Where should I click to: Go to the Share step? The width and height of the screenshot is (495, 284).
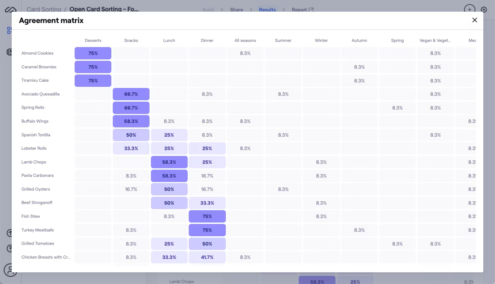click(x=237, y=10)
